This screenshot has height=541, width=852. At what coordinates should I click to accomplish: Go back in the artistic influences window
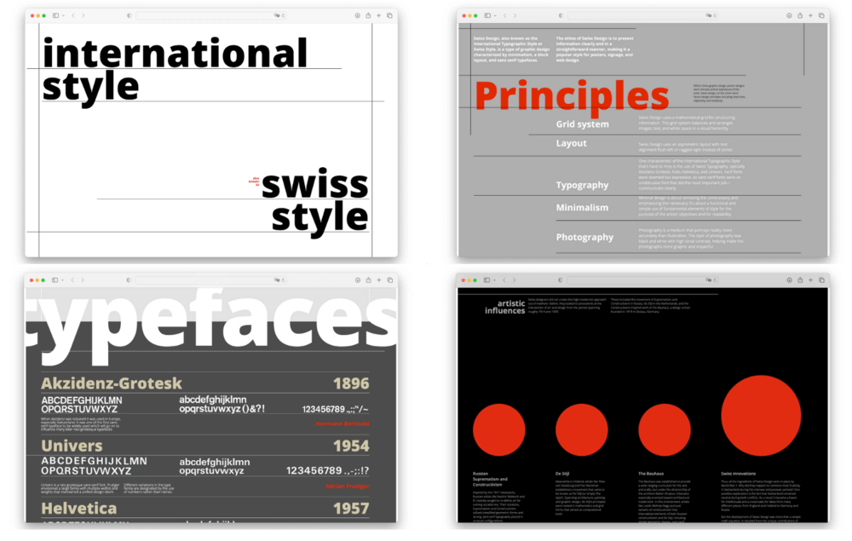point(504,280)
